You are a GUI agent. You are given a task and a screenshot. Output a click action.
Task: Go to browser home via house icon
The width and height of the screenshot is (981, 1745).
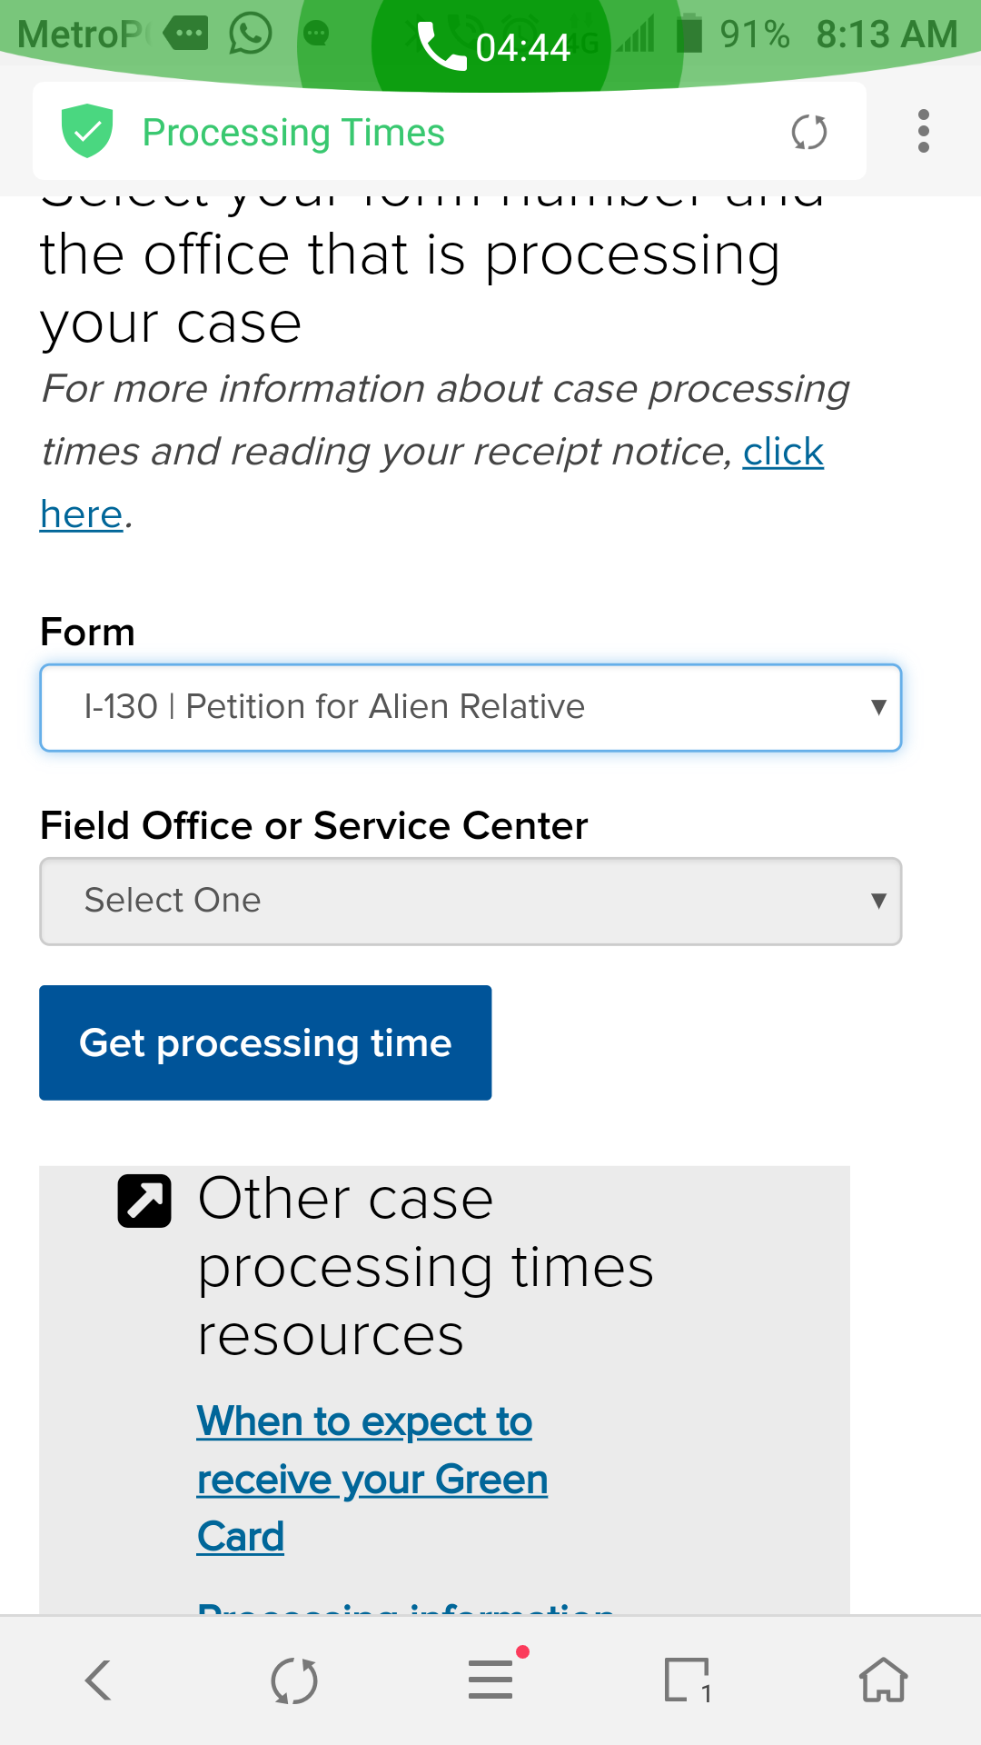tap(883, 1680)
